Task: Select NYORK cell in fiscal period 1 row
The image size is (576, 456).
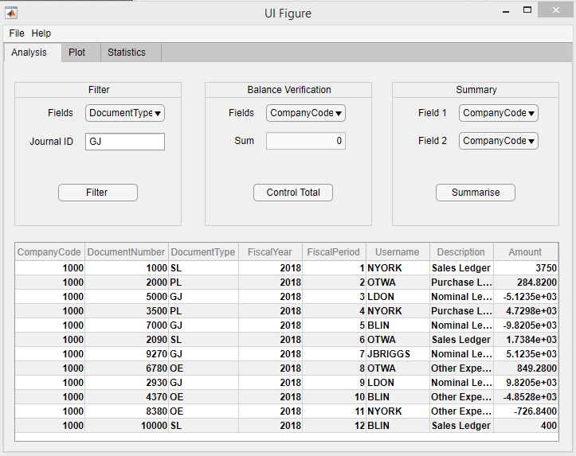Action: click(398, 268)
